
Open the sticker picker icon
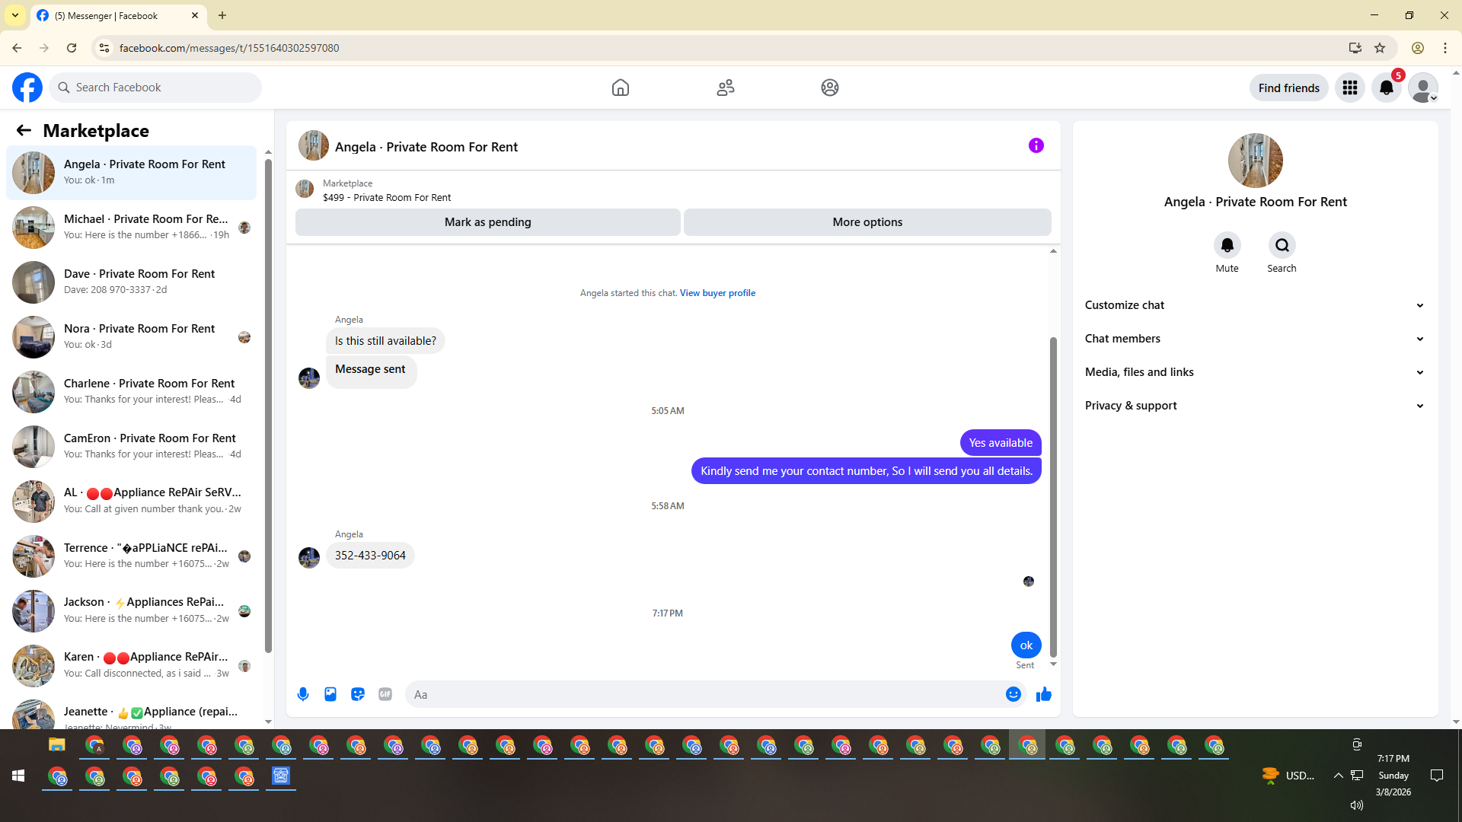pos(358,694)
